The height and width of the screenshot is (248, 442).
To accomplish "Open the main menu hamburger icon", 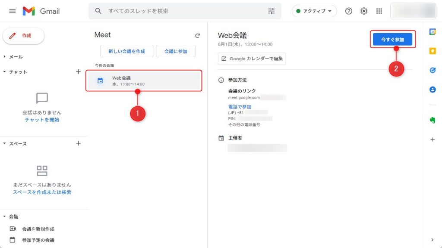I will (x=13, y=11).
